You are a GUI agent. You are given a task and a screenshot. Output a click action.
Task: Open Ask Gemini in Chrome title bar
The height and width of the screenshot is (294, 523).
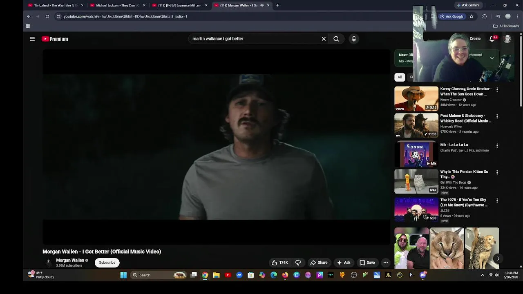(x=468, y=5)
